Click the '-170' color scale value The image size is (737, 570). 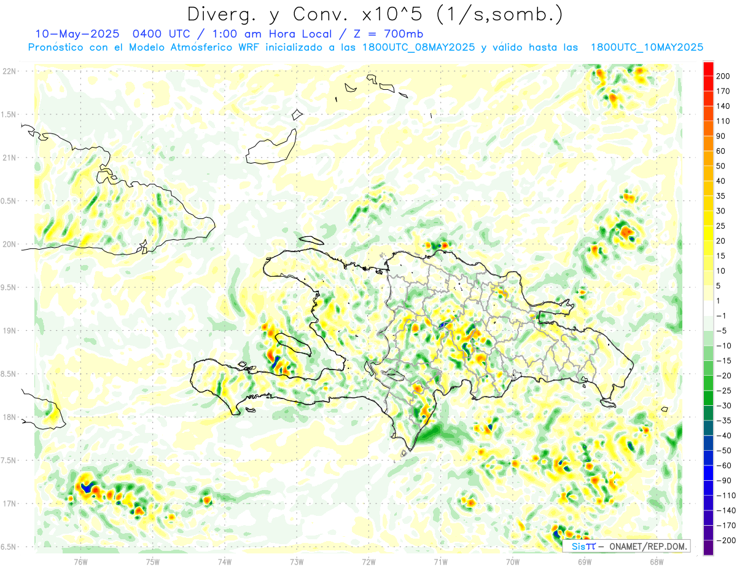point(726,525)
